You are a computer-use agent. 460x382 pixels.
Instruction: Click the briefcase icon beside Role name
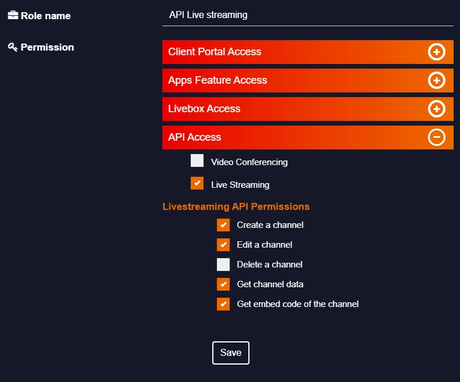pyautogui.click(x=13, y=15)
